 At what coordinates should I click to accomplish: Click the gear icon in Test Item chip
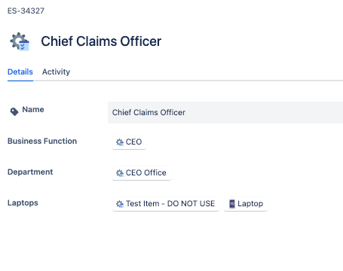point(120,204)
